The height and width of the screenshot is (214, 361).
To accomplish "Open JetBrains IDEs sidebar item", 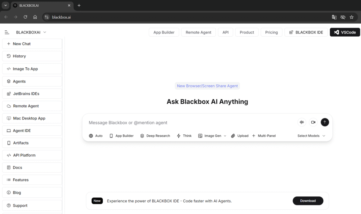I will pos(32,94).
